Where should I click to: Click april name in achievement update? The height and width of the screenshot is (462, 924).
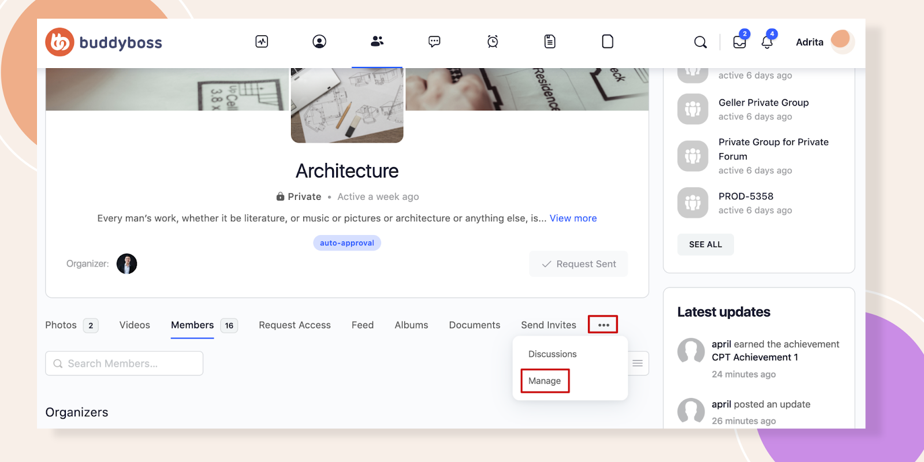click(721, 344)
